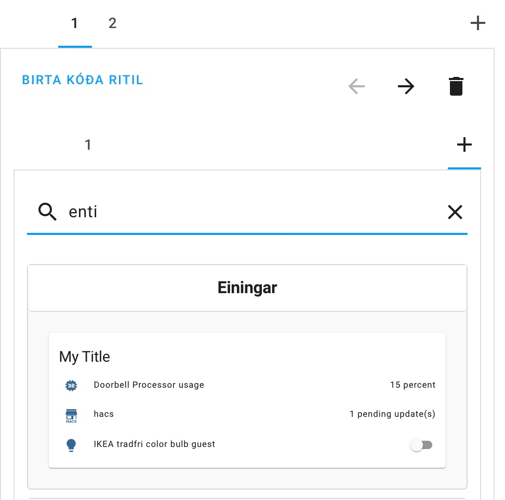Clear the search with the X icon
Image resolution: width=505 pixels, height=500 pixels.
tap(455, 212)
